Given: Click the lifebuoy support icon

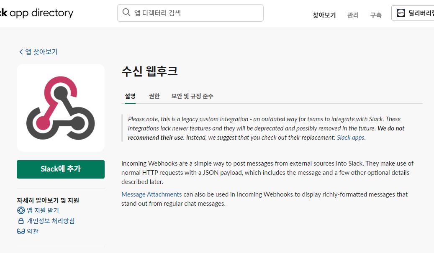Looking at the screenshot, I should coord(21,210).
